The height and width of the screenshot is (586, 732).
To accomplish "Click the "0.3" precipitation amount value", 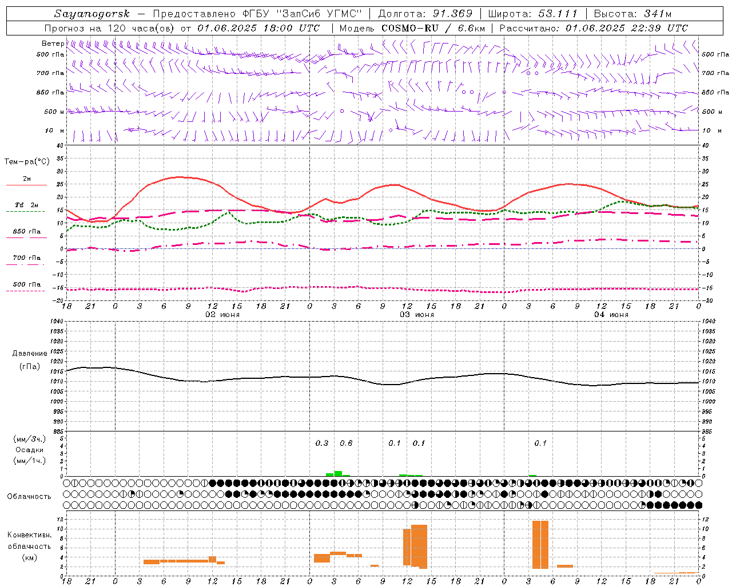I will (322, 443).
